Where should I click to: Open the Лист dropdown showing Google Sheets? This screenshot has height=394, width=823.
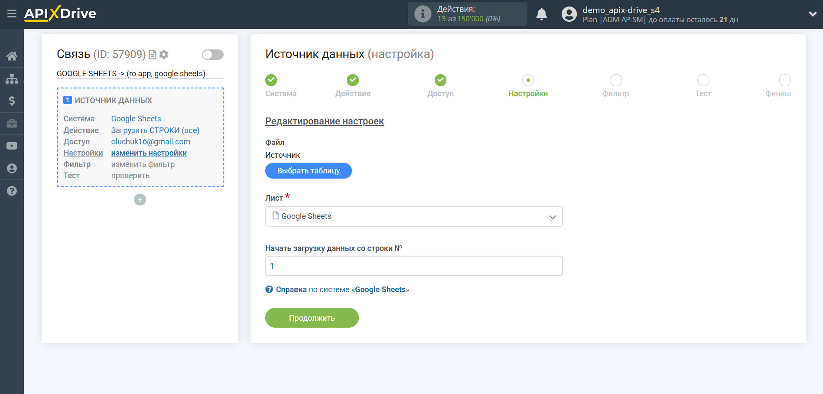coord(413,216)
